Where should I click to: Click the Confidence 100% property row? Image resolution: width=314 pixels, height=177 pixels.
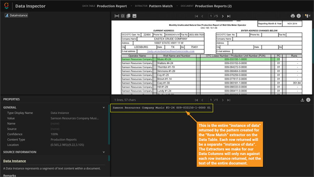[x=54, y=134]
